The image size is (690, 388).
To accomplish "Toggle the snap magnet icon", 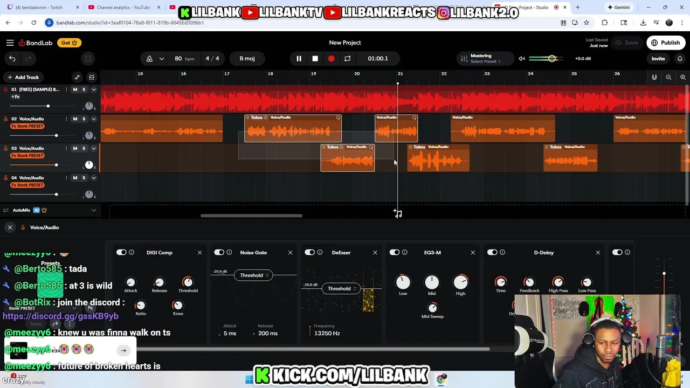I will [x=654, y=77].
